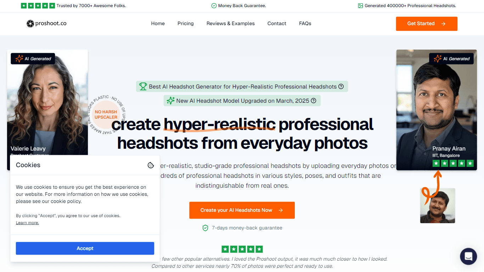
Task: Click the IIIT, Bangalore caption
Action: point(446,155)
